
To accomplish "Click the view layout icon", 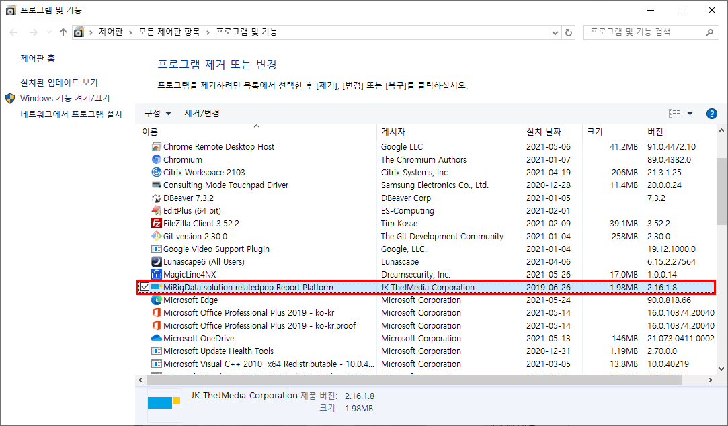I will [674, 114].
